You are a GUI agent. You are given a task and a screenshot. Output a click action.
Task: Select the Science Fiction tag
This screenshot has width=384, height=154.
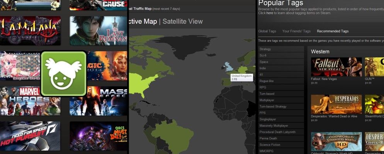[x=281, y=144]
